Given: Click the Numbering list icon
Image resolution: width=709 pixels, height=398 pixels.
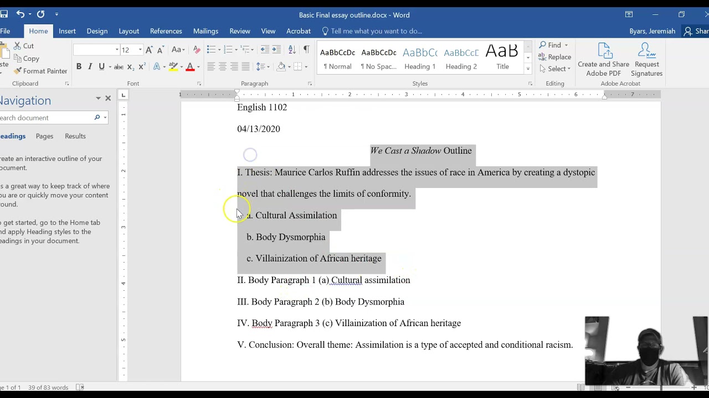Looking at the screenshot, I should pyautogui.click(x=228, y=50).
